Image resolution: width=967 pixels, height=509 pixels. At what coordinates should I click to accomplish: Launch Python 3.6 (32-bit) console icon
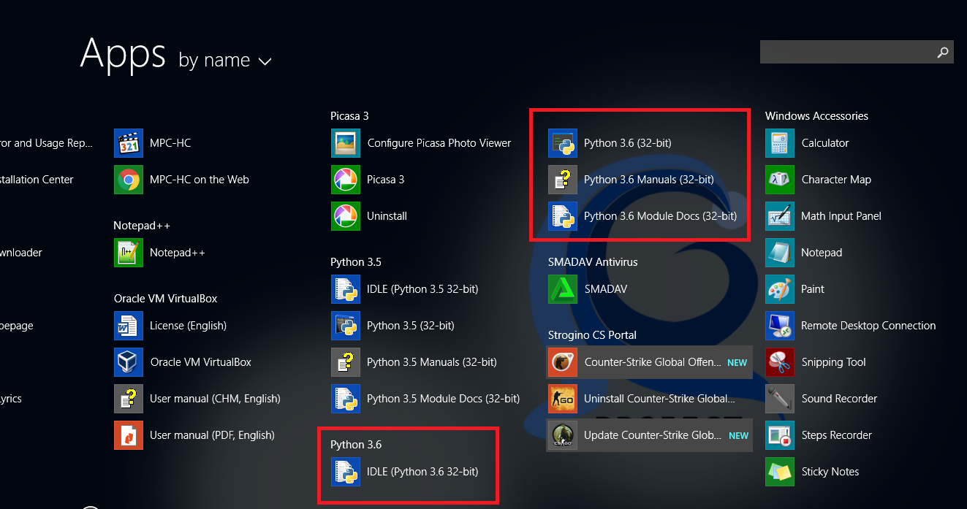point(563,143)
